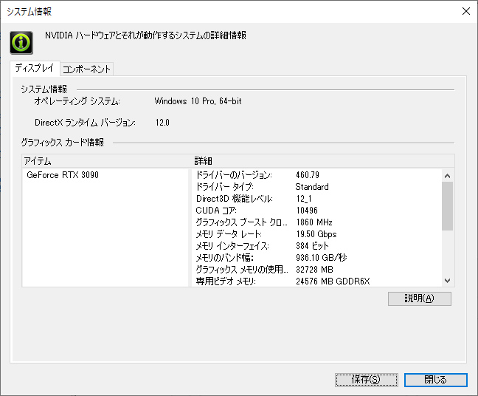Close the システム情報 dialog window

(465, 11)
